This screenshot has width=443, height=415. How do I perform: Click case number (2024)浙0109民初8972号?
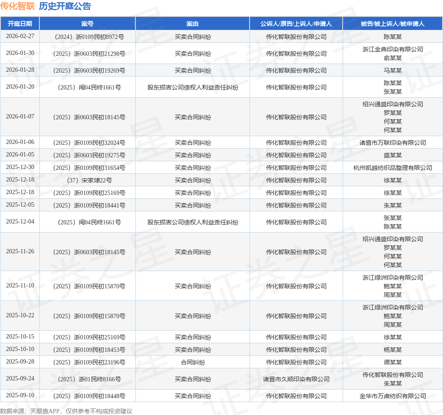[x=89, y=37]
